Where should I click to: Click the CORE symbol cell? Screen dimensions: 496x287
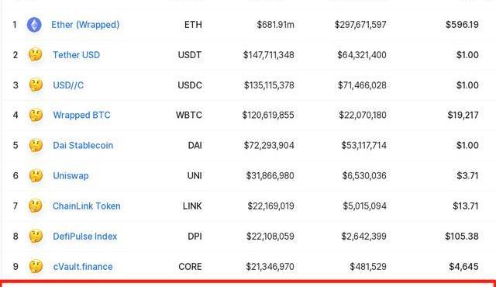[190, 266]
